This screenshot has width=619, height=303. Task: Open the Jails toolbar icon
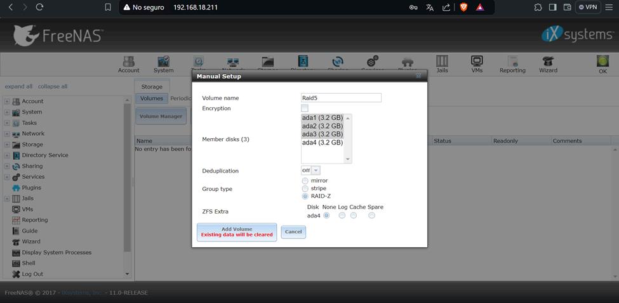click(442, 64)
